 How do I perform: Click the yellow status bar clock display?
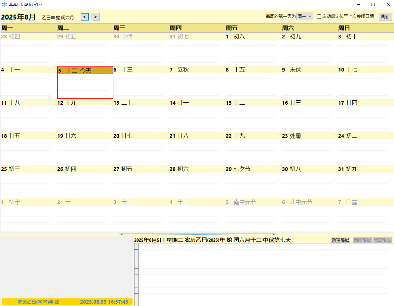[104, 302]
